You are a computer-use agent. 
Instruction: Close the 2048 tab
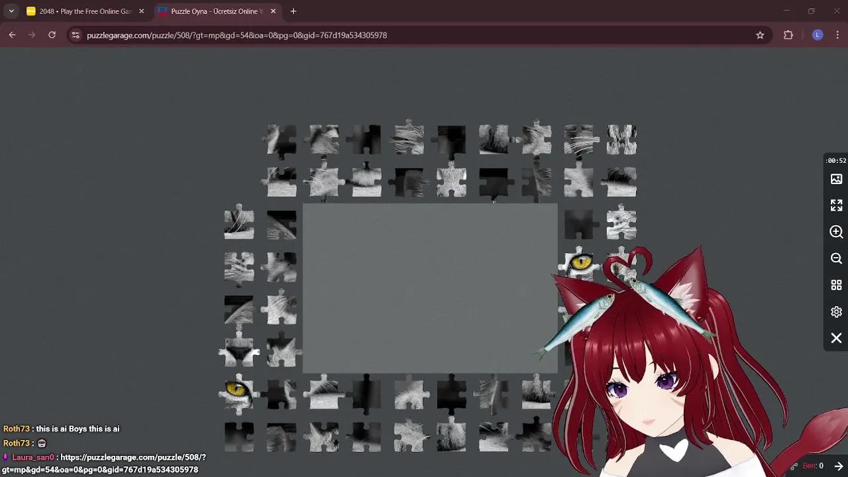(141, 11)
